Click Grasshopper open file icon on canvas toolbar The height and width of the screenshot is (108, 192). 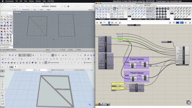(x=97, y=22)
